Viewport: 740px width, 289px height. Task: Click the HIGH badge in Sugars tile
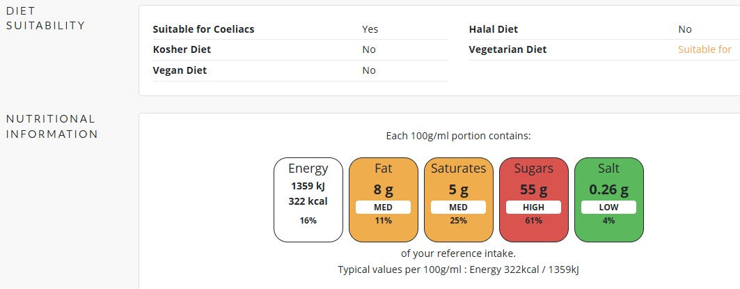533,208
